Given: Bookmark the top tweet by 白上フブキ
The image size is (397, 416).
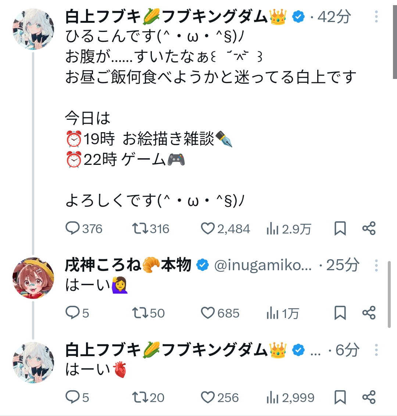Looking at the screenshot, I should (340, 229).
